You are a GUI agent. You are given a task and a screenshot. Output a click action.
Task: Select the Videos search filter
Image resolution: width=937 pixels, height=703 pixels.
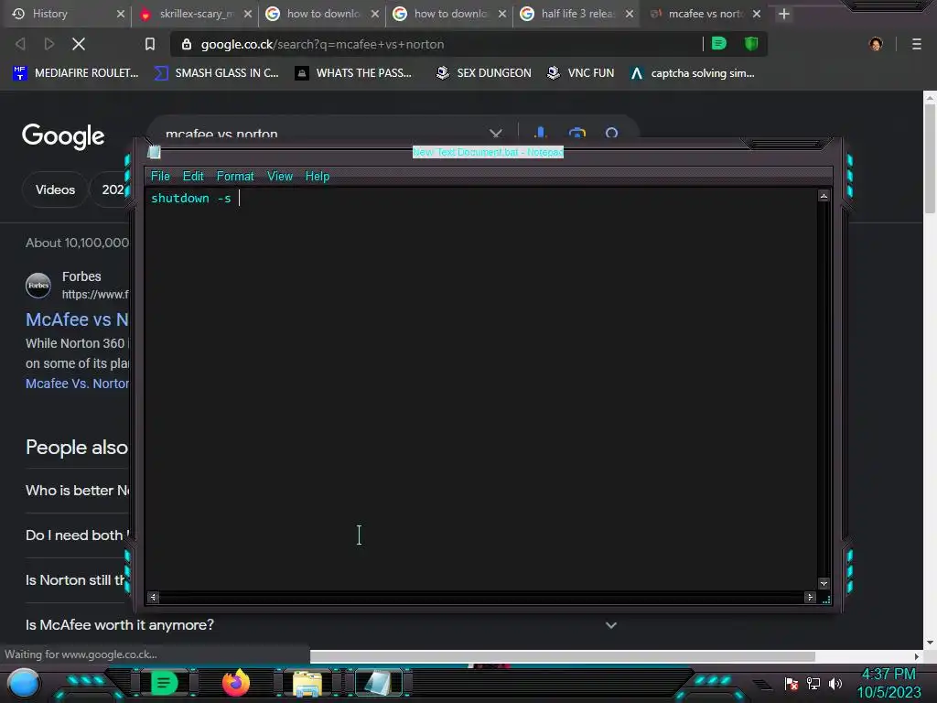(x=55, y=190)
